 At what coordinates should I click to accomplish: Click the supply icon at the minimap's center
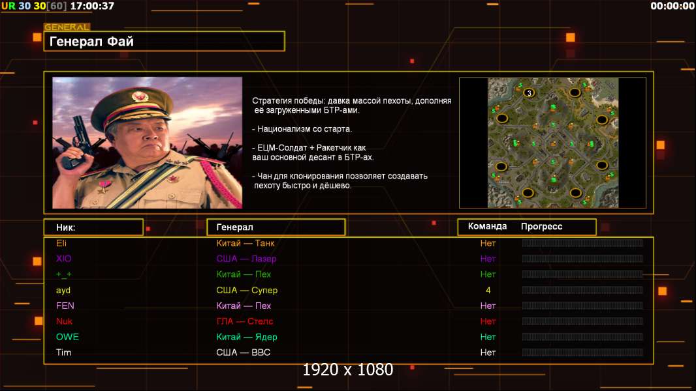[552, 143]
